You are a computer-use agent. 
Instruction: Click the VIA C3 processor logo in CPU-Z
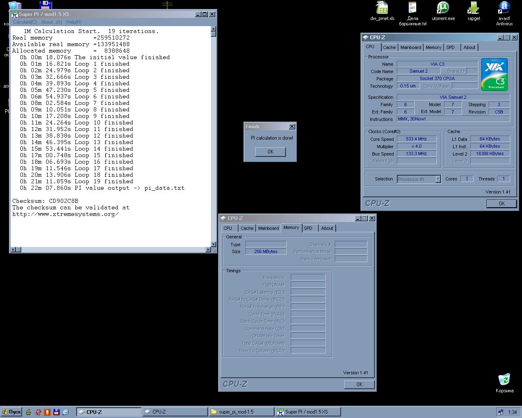point(494,74)
